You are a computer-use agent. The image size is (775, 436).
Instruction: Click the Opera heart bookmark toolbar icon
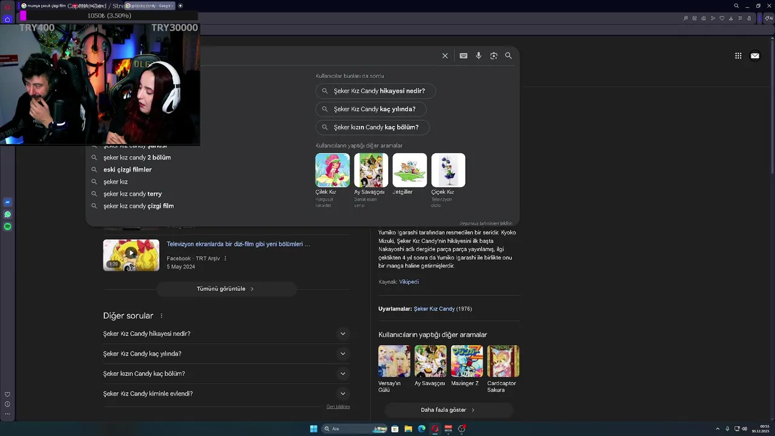tap(722, 18)
